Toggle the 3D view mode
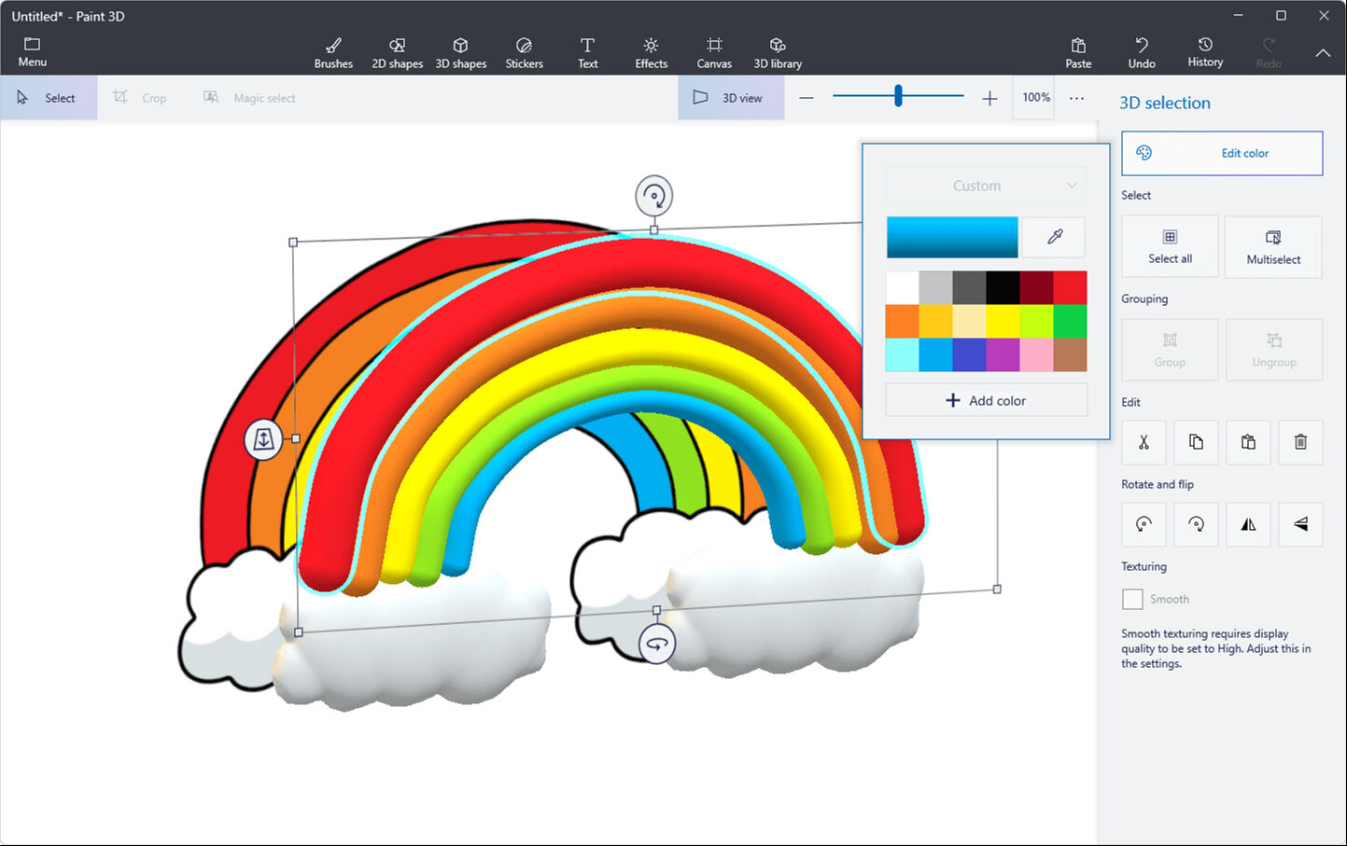The width and height of the screenshot is (1347, 846). click(x=730, y=98)
